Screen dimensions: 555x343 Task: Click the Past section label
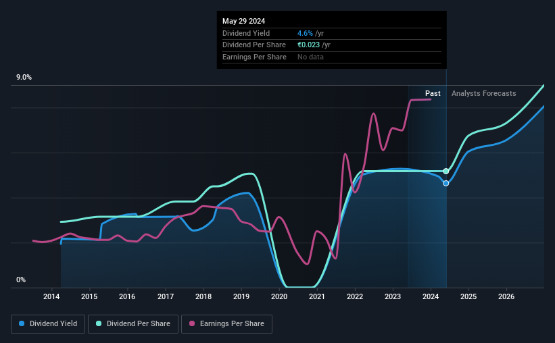(433, 93)
